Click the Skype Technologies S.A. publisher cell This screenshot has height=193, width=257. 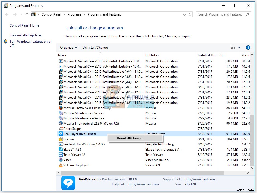click(x=163, y=150)
